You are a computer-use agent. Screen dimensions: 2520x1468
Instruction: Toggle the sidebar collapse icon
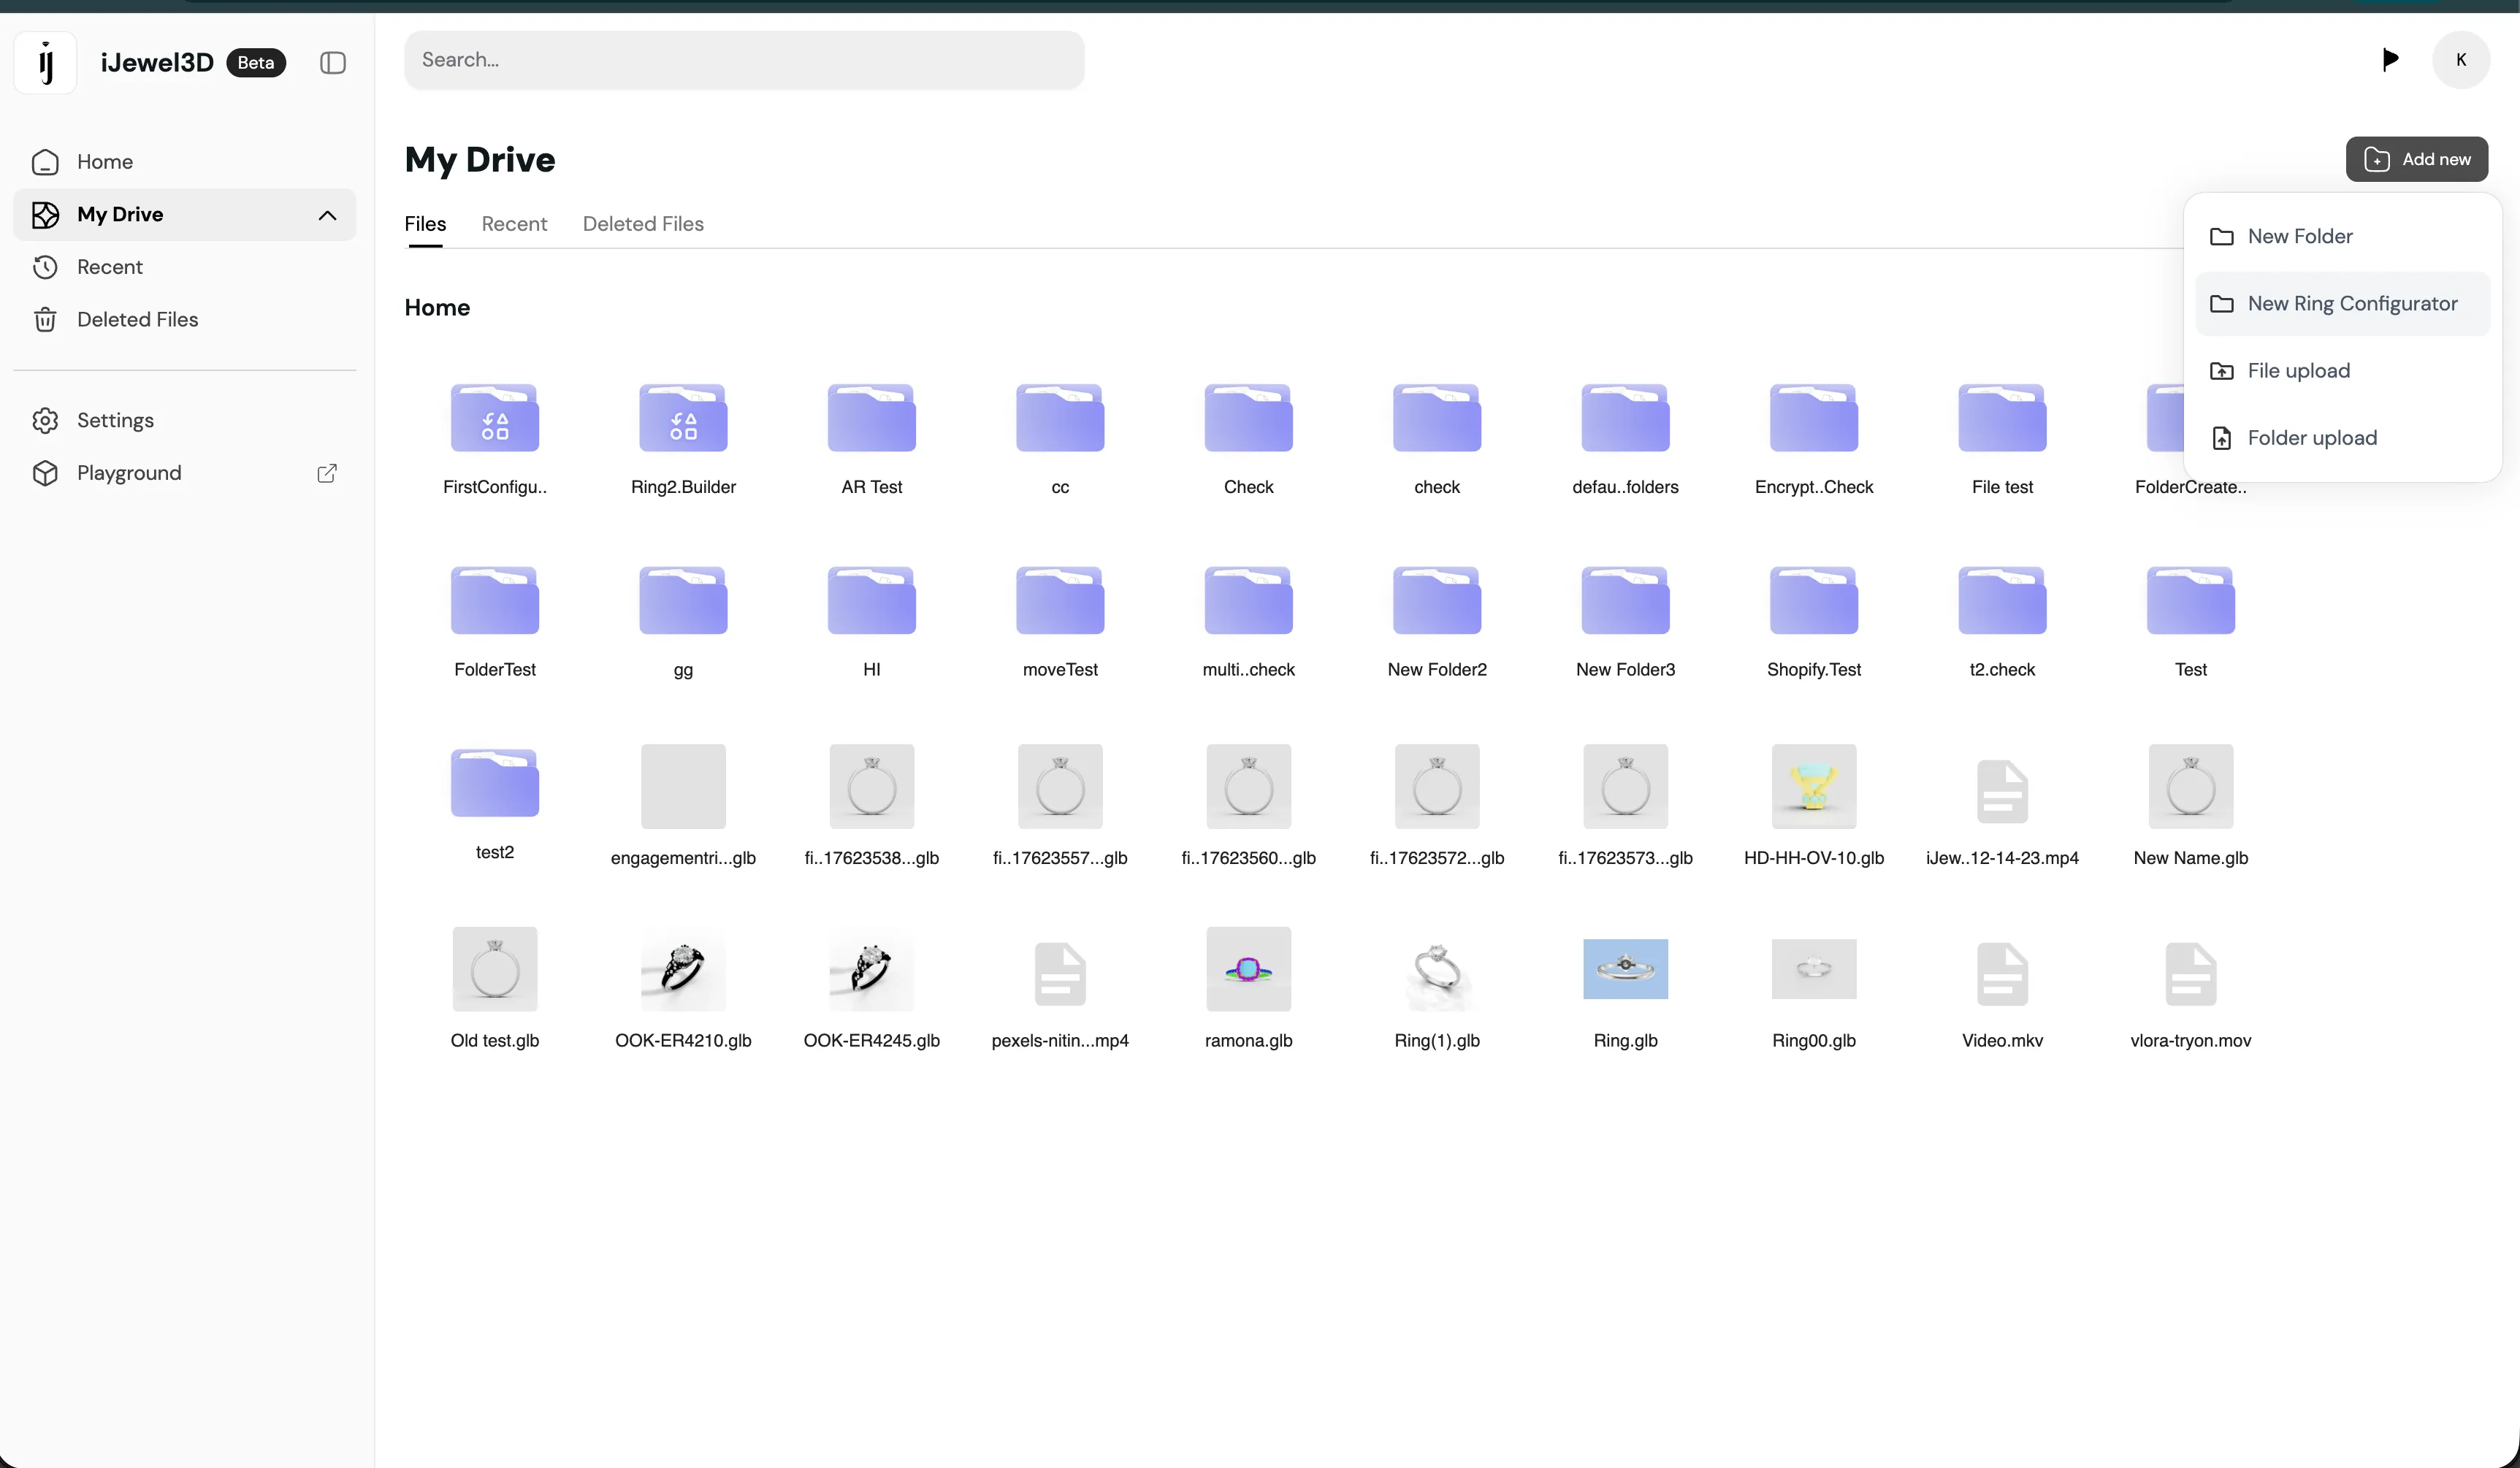coord(333,63)
